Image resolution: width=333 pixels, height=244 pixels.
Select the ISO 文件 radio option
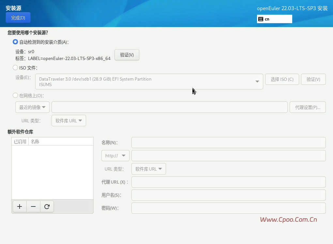15,68
